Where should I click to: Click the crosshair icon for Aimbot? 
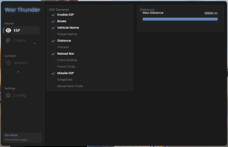(8, 63)
